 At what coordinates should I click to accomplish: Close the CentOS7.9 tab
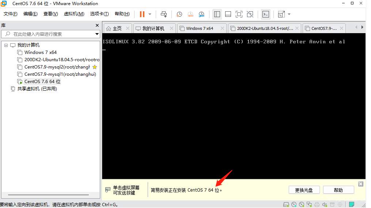click(341, 28)
